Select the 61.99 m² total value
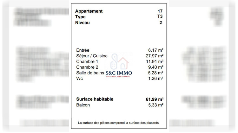 [153, 99]
